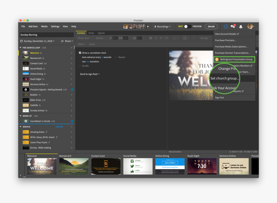Click the blue signal icon on Countdown 1 minute
Screen dimensions: 277x203
(72, 121)
